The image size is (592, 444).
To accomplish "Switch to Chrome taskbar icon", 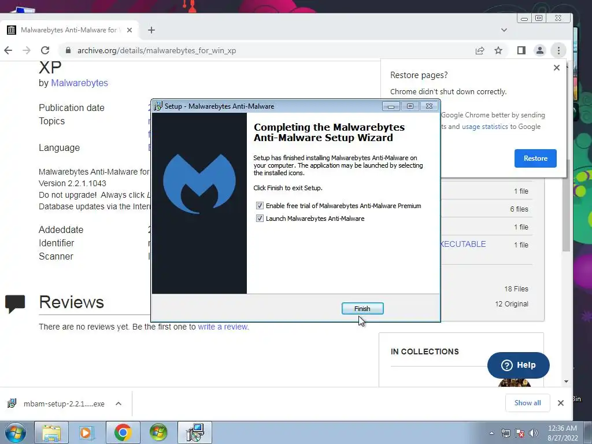I will 123,432.
